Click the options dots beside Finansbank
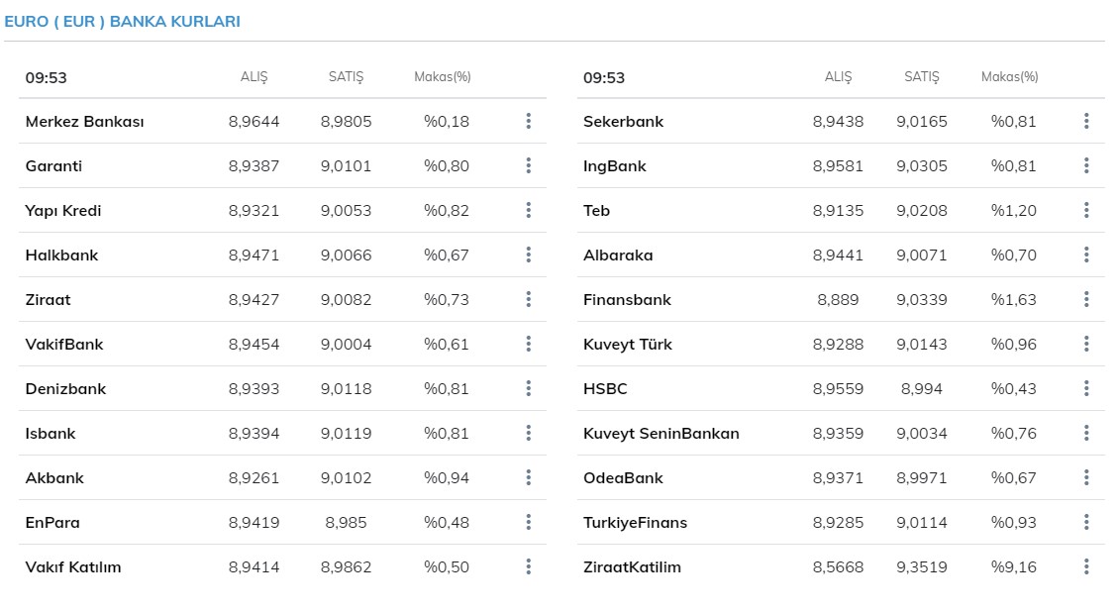 pyautogui.click(x=1086, y=299)
